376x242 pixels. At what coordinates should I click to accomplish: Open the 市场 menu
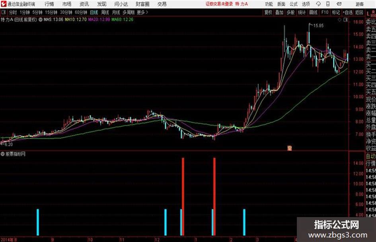click(x=67, y=4)
